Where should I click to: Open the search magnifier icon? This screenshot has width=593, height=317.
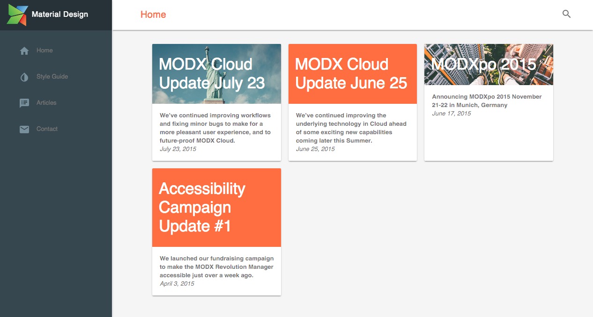point(566,14)
